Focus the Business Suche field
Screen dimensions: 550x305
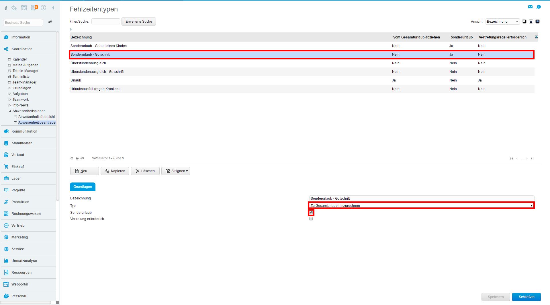(23, 22)
